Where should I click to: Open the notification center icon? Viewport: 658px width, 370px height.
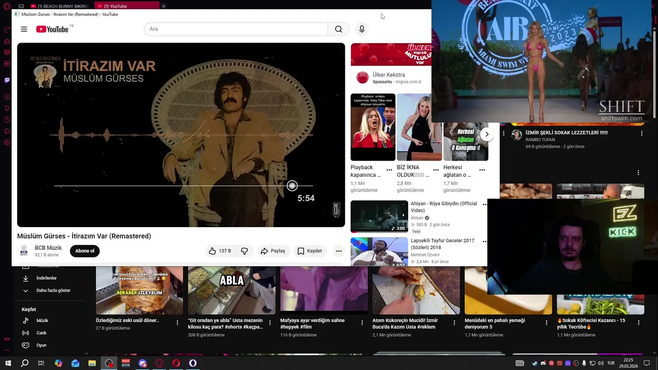[x=647, y=363]
